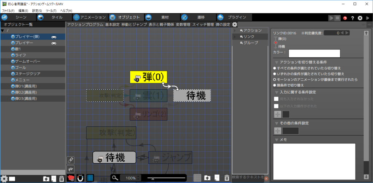Open ツール(T) menu
The width and height of the screenshot is (373, 183).
51,11
